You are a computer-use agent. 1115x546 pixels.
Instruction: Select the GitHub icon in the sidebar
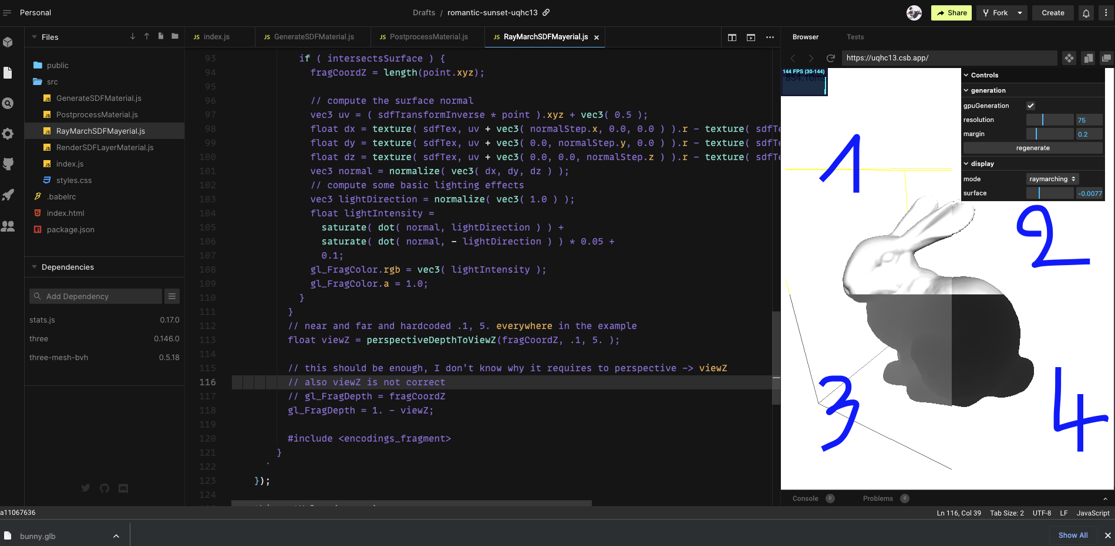coord(8,164)
